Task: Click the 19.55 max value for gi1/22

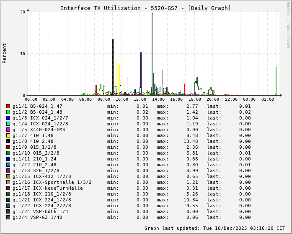Action: [x=174, y=206]
